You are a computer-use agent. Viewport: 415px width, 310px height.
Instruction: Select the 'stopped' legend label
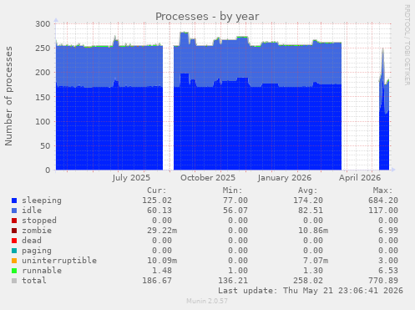(39, 221)
